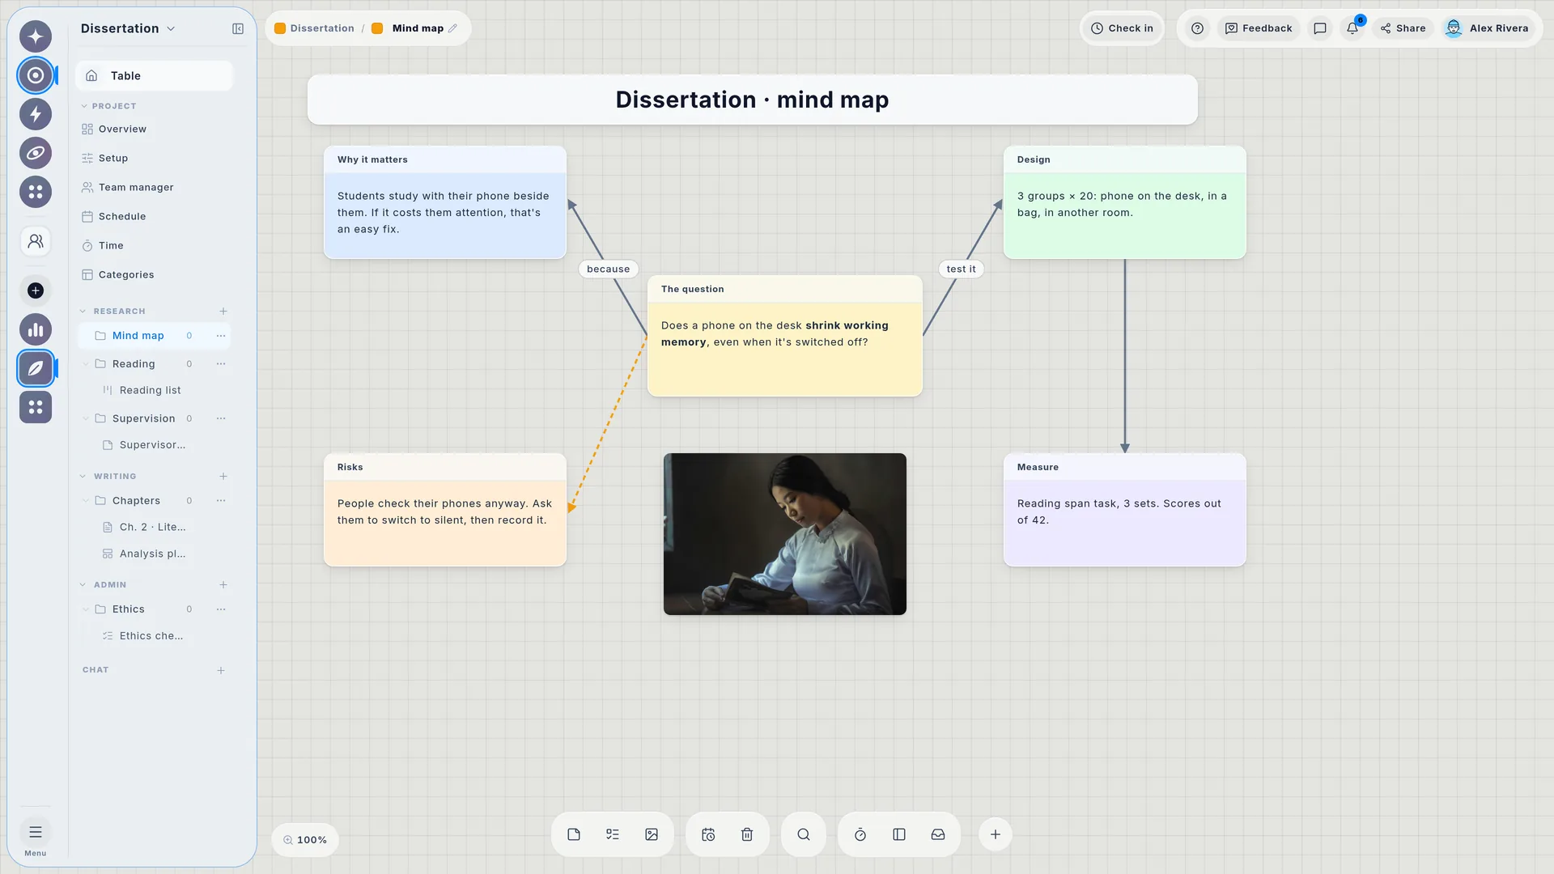Open the Menu hamburger icon
The height and width of the screenshot is (874, 1554).
36,832
